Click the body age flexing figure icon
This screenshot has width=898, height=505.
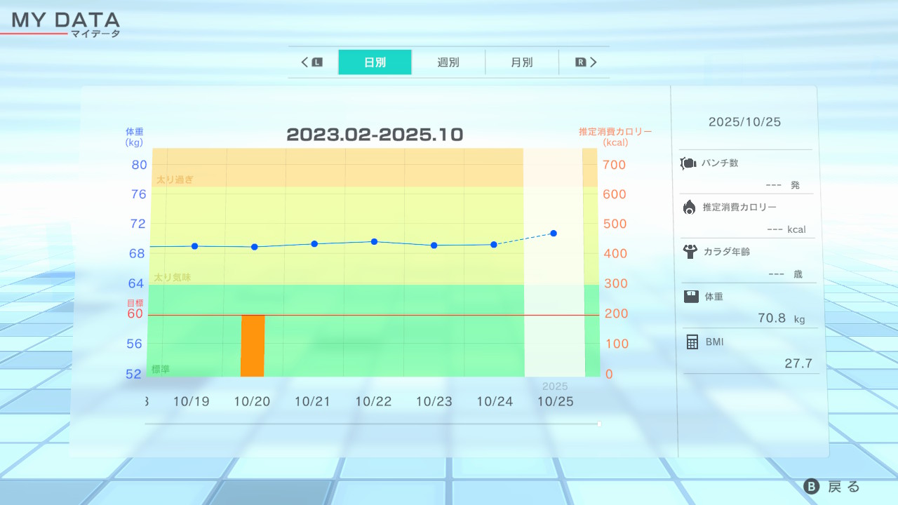690,251
